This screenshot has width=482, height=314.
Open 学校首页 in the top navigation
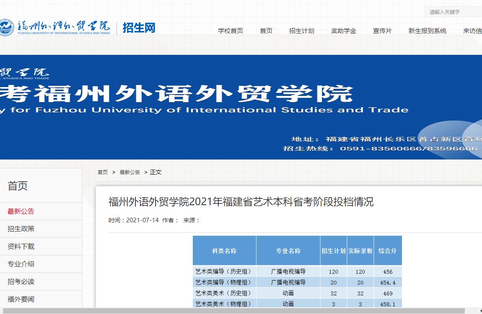231,31
